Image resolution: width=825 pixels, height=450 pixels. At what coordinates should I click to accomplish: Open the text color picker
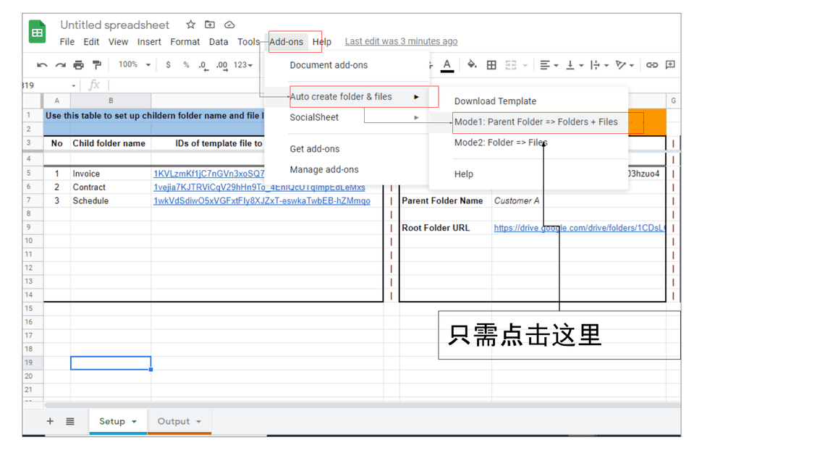click(x=447, y=65)
